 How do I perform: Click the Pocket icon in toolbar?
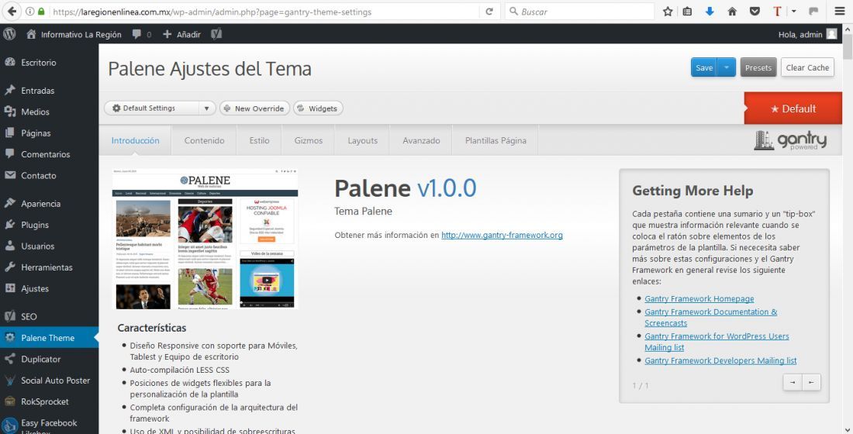[x=755, y=12]
